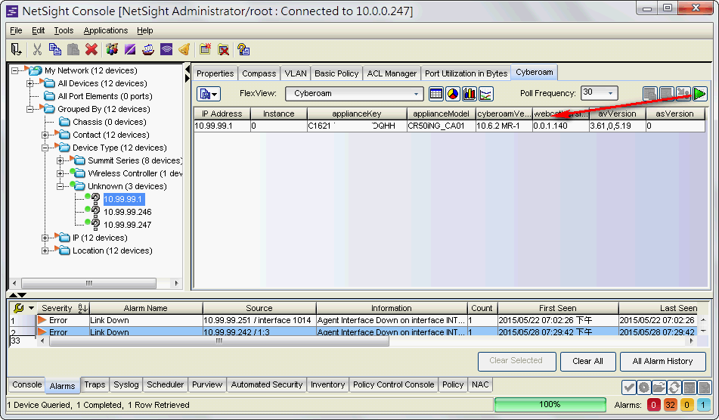Image resolution: width=719 pixels, height=420 pixels.
Task: Click the Clear Selected button
Action: 517,361
